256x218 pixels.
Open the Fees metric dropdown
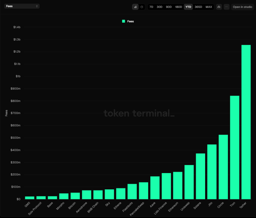(x=21, y=5)
